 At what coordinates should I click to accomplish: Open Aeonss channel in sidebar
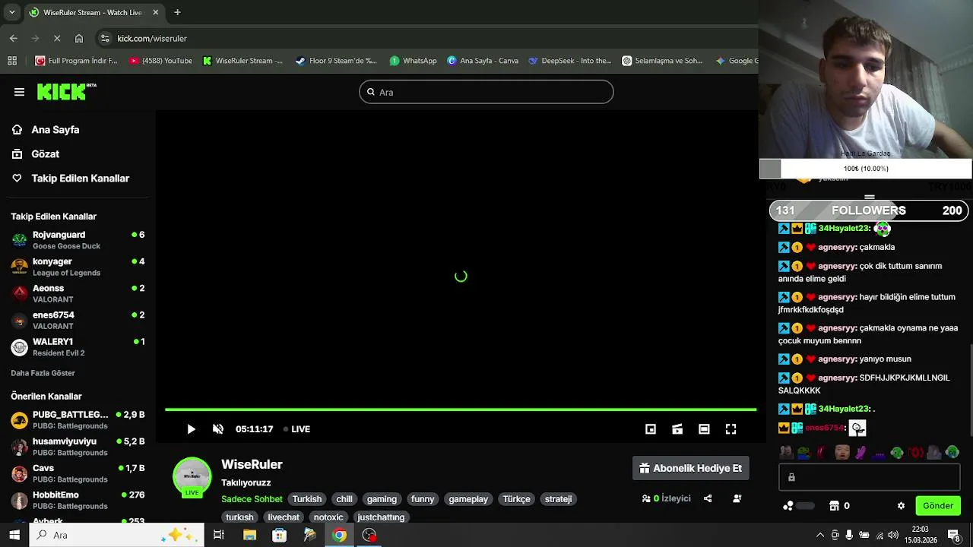tap(78, 293)
